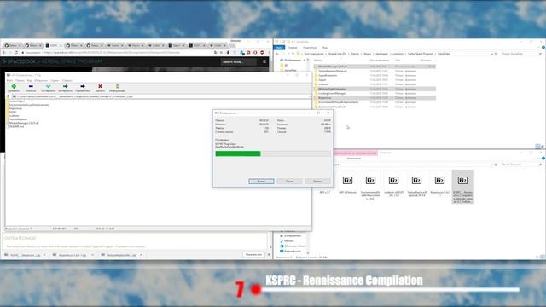546x307 pixels.
Task: Click the SpaceDock URL address bar
Action: pos(119,53)
